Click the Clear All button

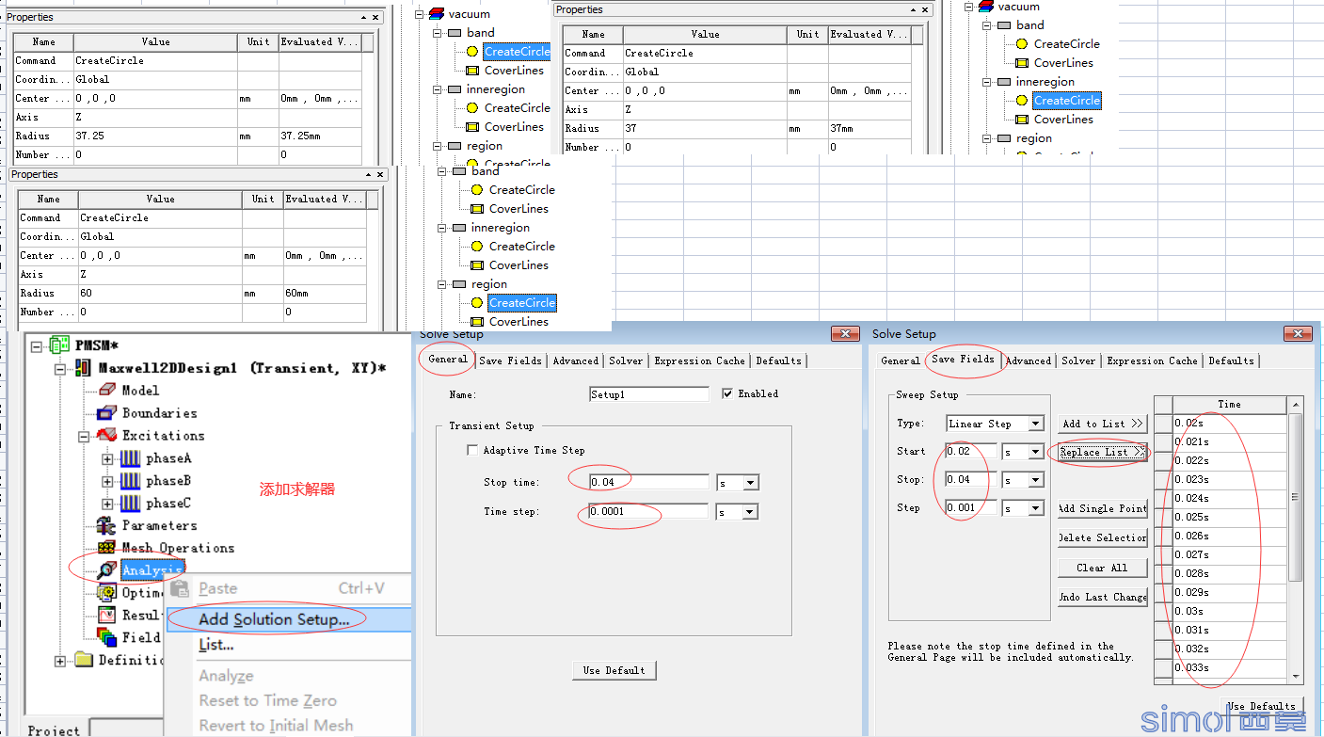[x=1102, y=568]
